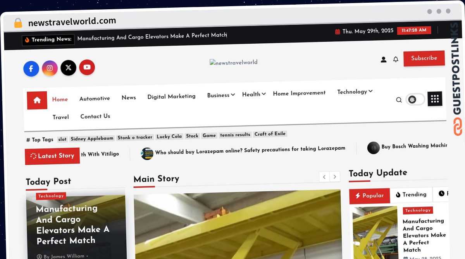Open the 'slot' top tag
The image size is (465, 259).
tap(62, 140)
